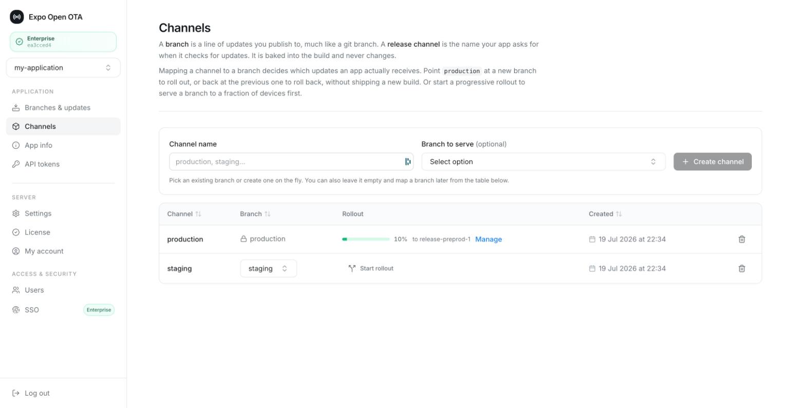Open the SSO page
The height and width of the screenshot is (408, 794).
63,310
